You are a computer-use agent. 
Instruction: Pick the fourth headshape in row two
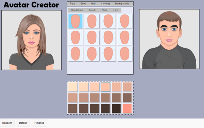(125, 38)
